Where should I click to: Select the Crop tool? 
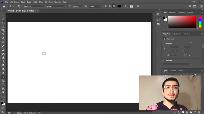click(x=3, y=30)
